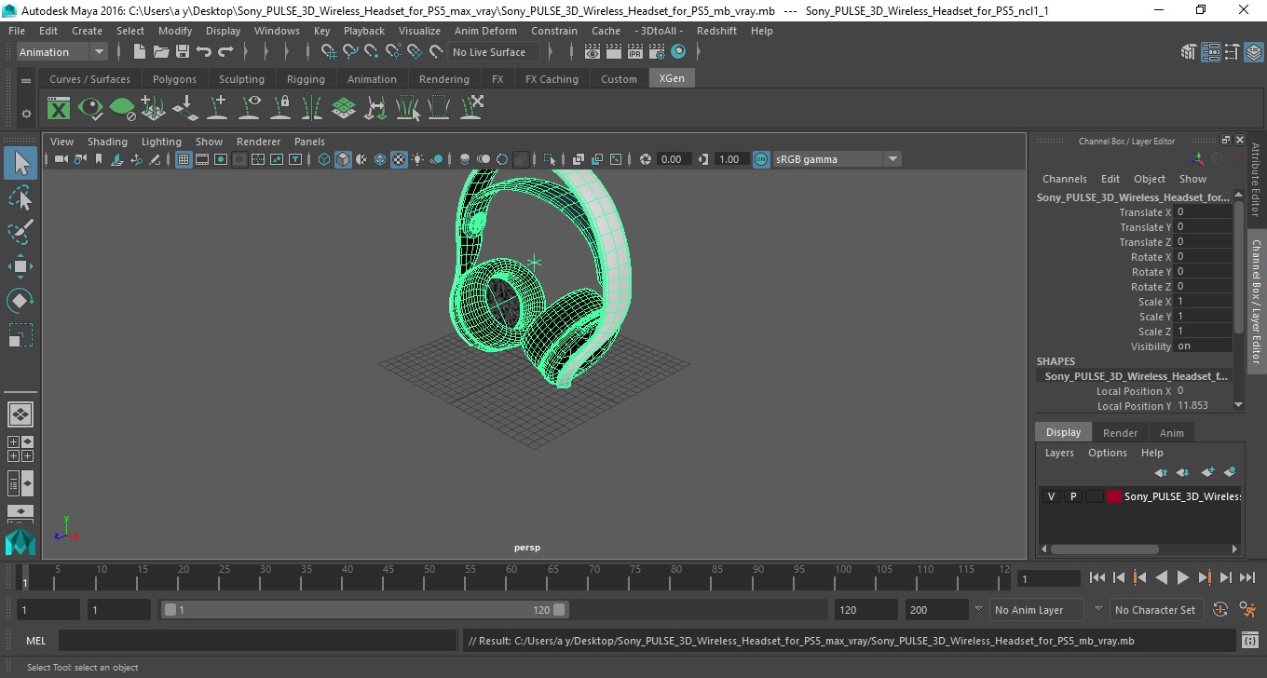
Task: Toggle layer visibility V box
Action: tap(1051, 496)
